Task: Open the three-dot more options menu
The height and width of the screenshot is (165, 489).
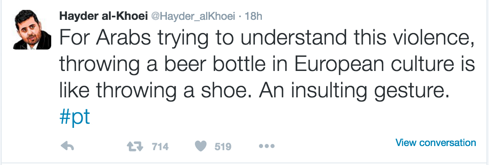Action: 266,146
